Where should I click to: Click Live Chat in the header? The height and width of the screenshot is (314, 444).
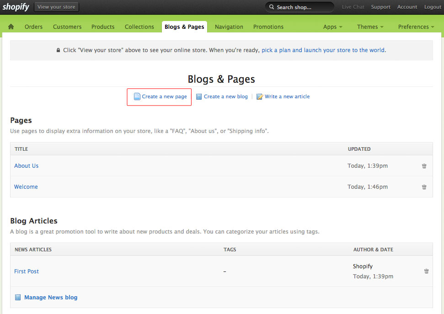click(x=353, y=7)
